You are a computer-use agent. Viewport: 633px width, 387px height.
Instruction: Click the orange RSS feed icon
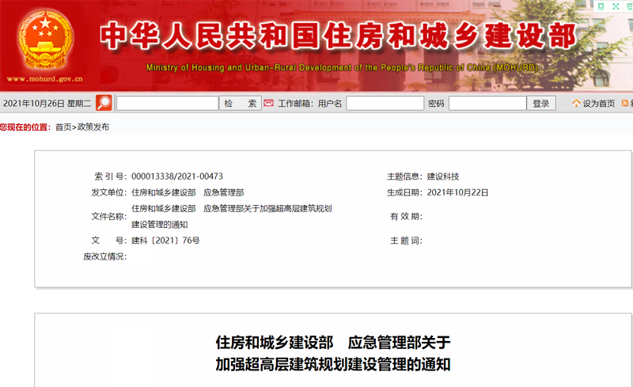[625, 104]
